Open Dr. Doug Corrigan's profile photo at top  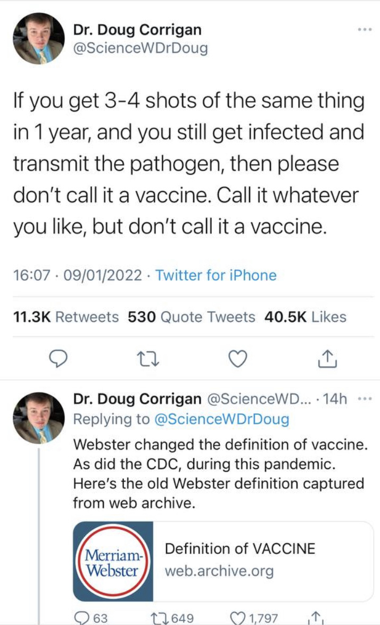click(39, 39)
